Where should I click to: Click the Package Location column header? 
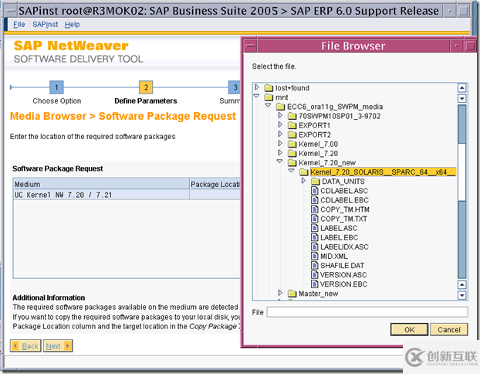pos(215,184)
